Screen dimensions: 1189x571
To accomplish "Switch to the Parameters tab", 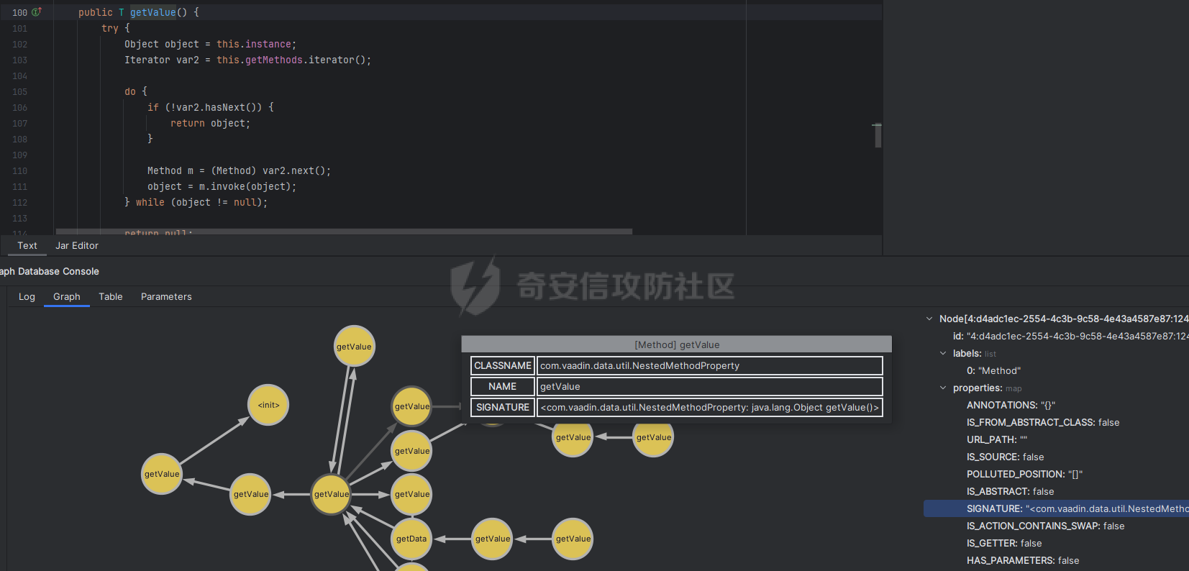I will [x=166, y=296].
